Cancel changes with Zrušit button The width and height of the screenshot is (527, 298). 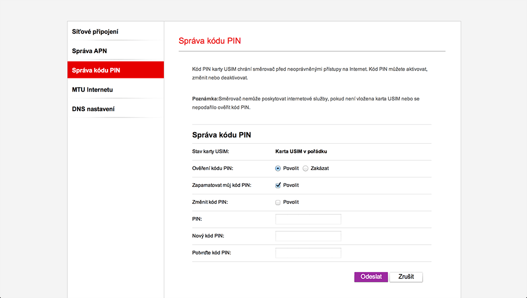(x=406, y=277)
